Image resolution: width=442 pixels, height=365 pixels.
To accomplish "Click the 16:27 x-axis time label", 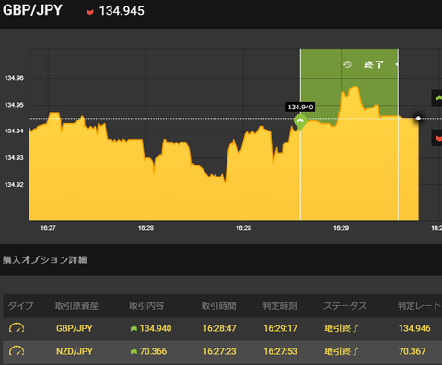I will 48,228.
